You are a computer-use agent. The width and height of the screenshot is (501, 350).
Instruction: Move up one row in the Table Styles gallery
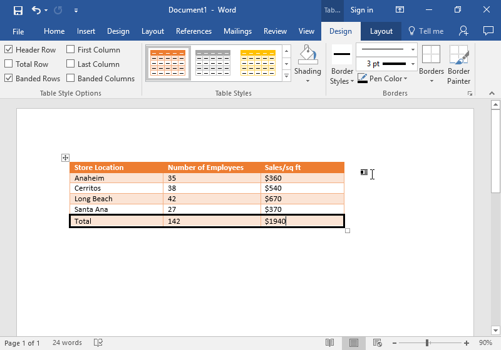coord(286,51)
